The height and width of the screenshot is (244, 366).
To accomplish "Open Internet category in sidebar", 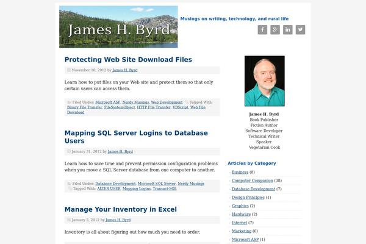I will coord(240,223).
